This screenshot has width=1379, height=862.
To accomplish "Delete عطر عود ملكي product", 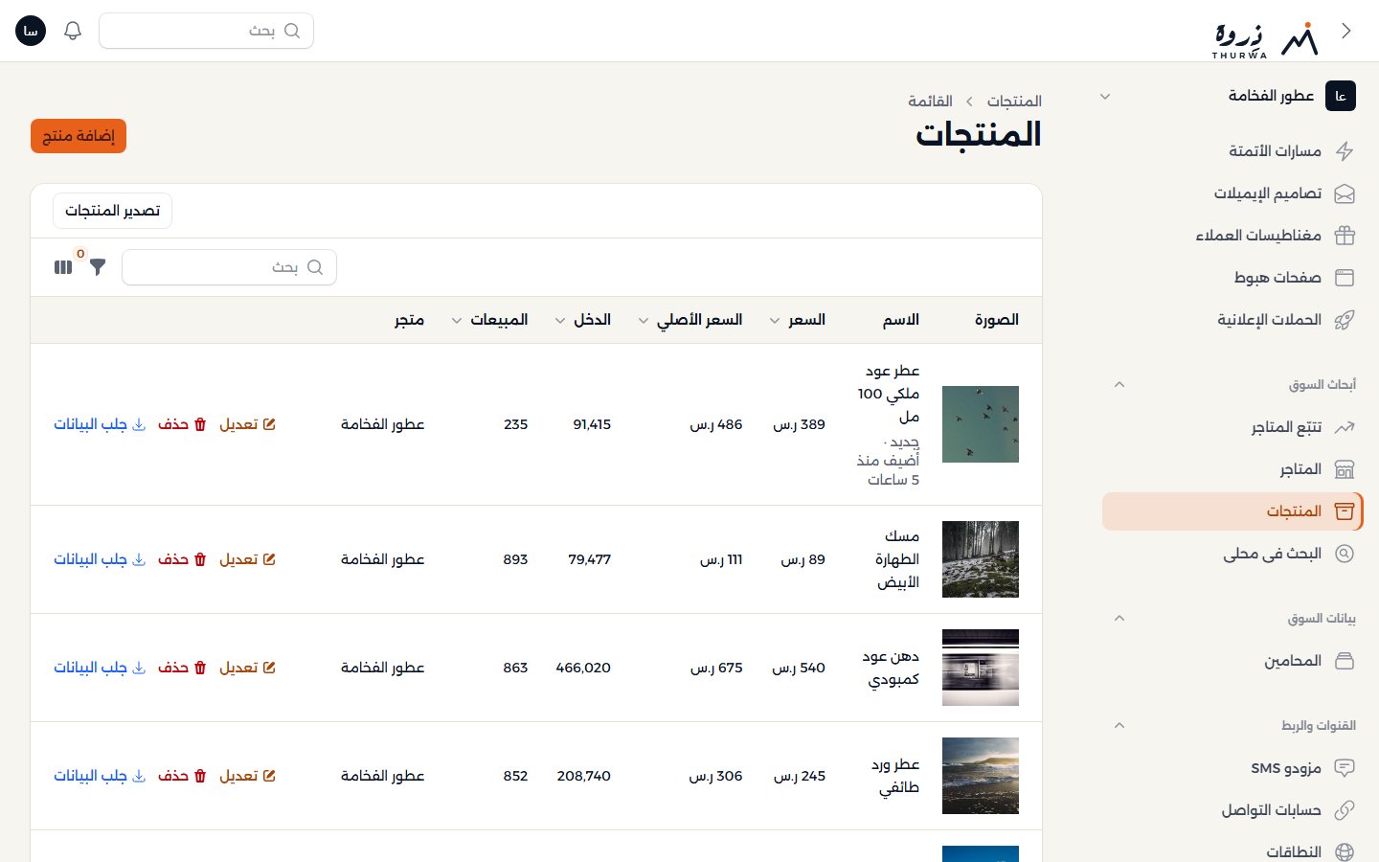I will pos(181,424).
